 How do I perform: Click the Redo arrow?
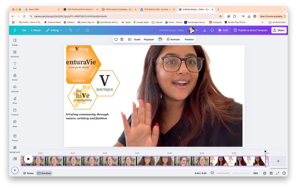pyautogui.click(x=78, y=30)
